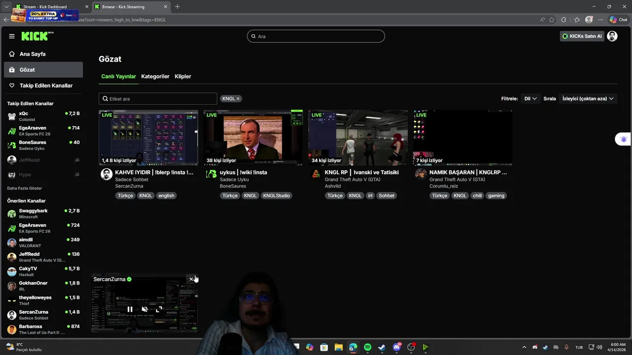632x355 pixels.
Task: Click the KNGLStudio tag chip
Action: [x=276, y=196]
